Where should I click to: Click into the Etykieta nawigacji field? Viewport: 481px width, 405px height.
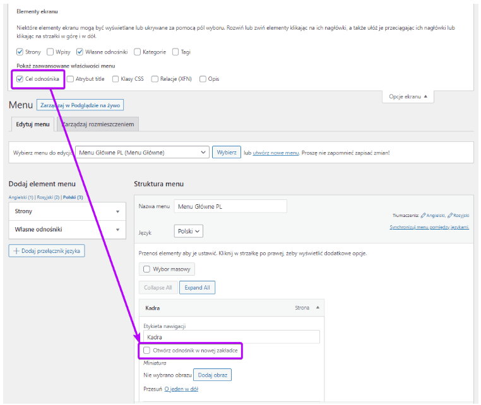coord(231,337)
